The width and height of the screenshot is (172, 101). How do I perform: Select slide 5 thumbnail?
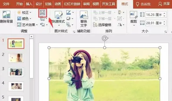(16, 99)
